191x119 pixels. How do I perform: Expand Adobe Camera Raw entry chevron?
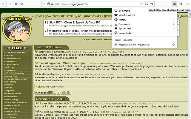click(x=37, y=111)
